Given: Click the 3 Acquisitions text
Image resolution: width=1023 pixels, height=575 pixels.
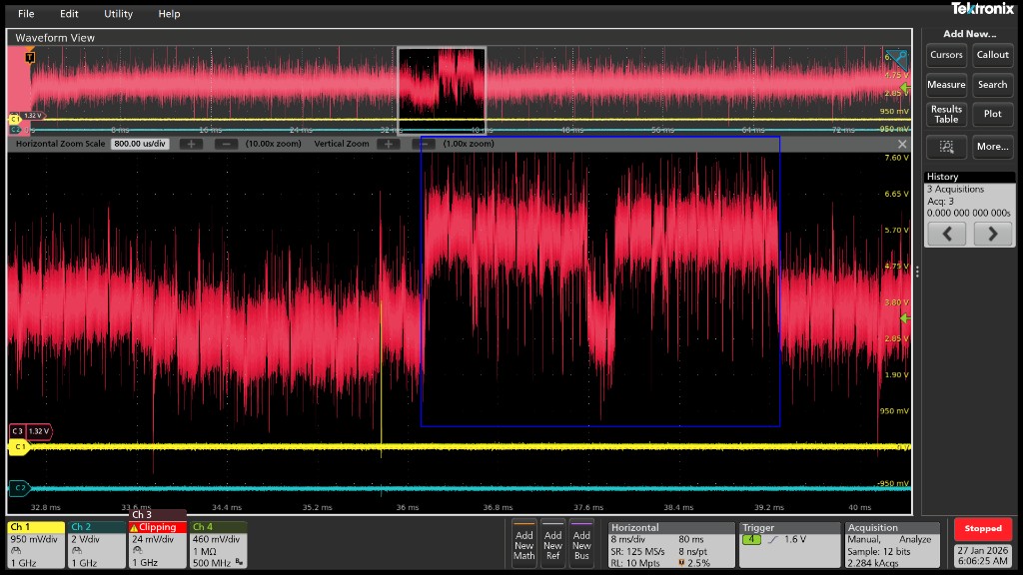Looking at the screenshot, I should (x=955, y=189).
